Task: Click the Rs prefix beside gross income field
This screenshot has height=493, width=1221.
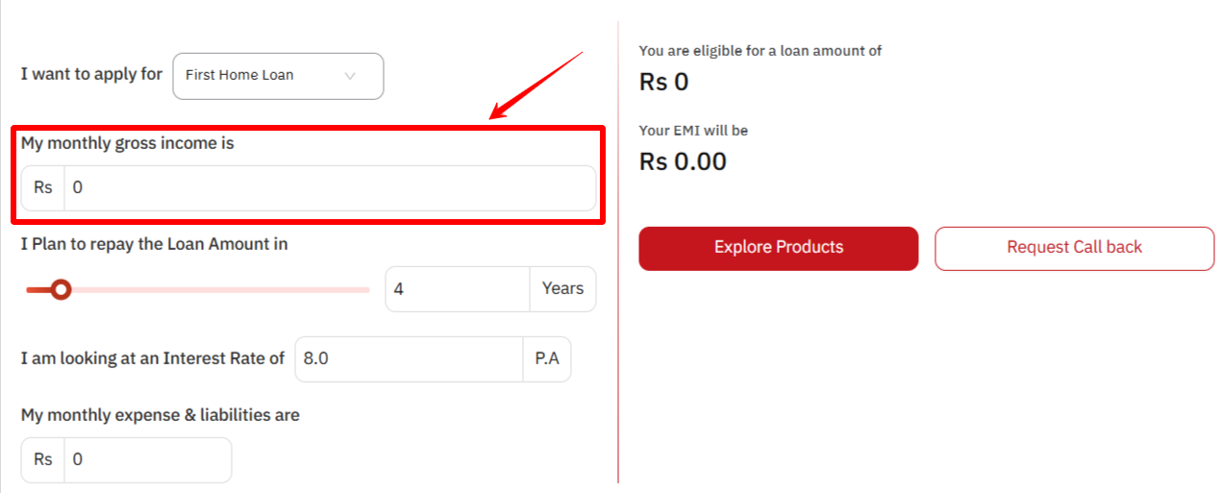Action: pyautogui.click(x=43, y=188)
